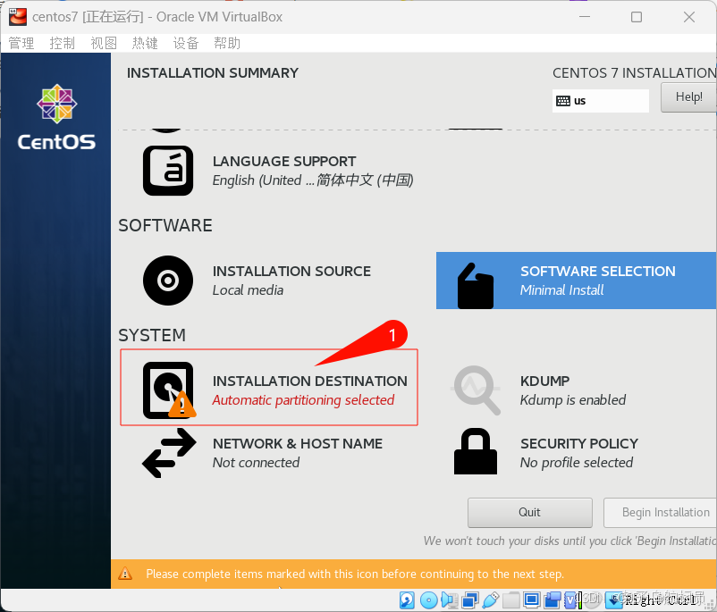The width and height of the screenshot is (717, 612).
Task: Click the keyboard capture arrow icon
Action: click(x=613, y=599)
